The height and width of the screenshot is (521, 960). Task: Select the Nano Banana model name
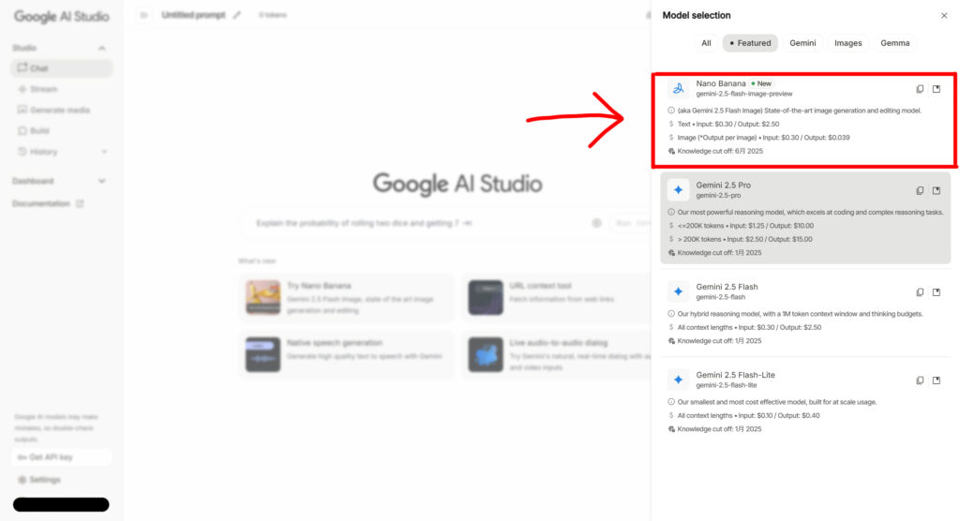point(721,83)
